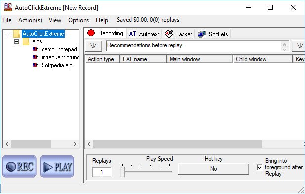Click the Replays count input field
305x194 pixels.
click(x=102, y=172)
